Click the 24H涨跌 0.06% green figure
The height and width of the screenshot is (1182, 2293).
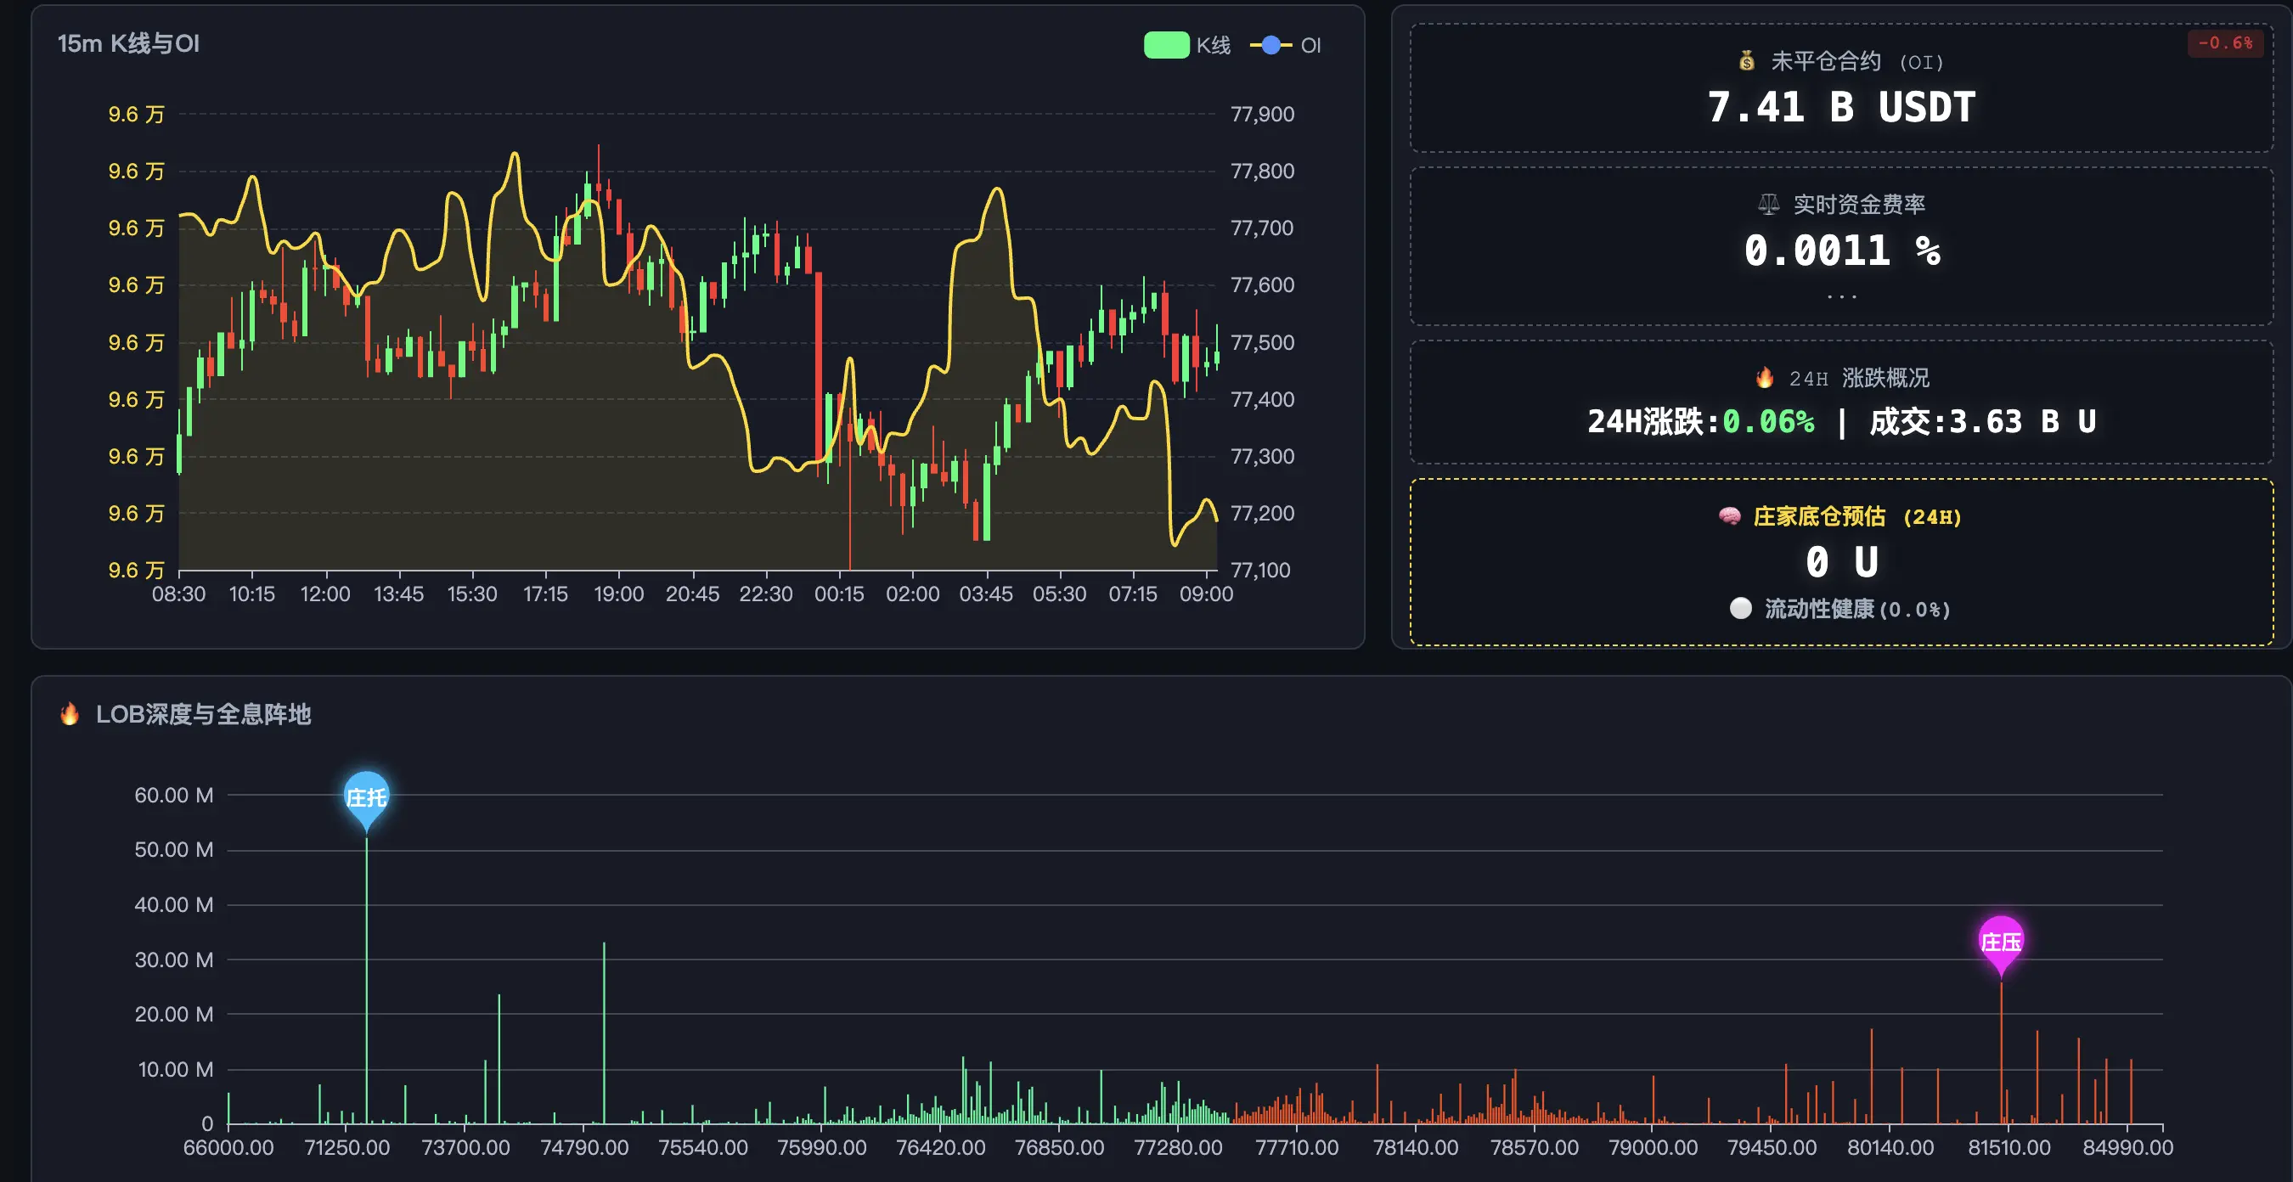tap(1768, 421)
